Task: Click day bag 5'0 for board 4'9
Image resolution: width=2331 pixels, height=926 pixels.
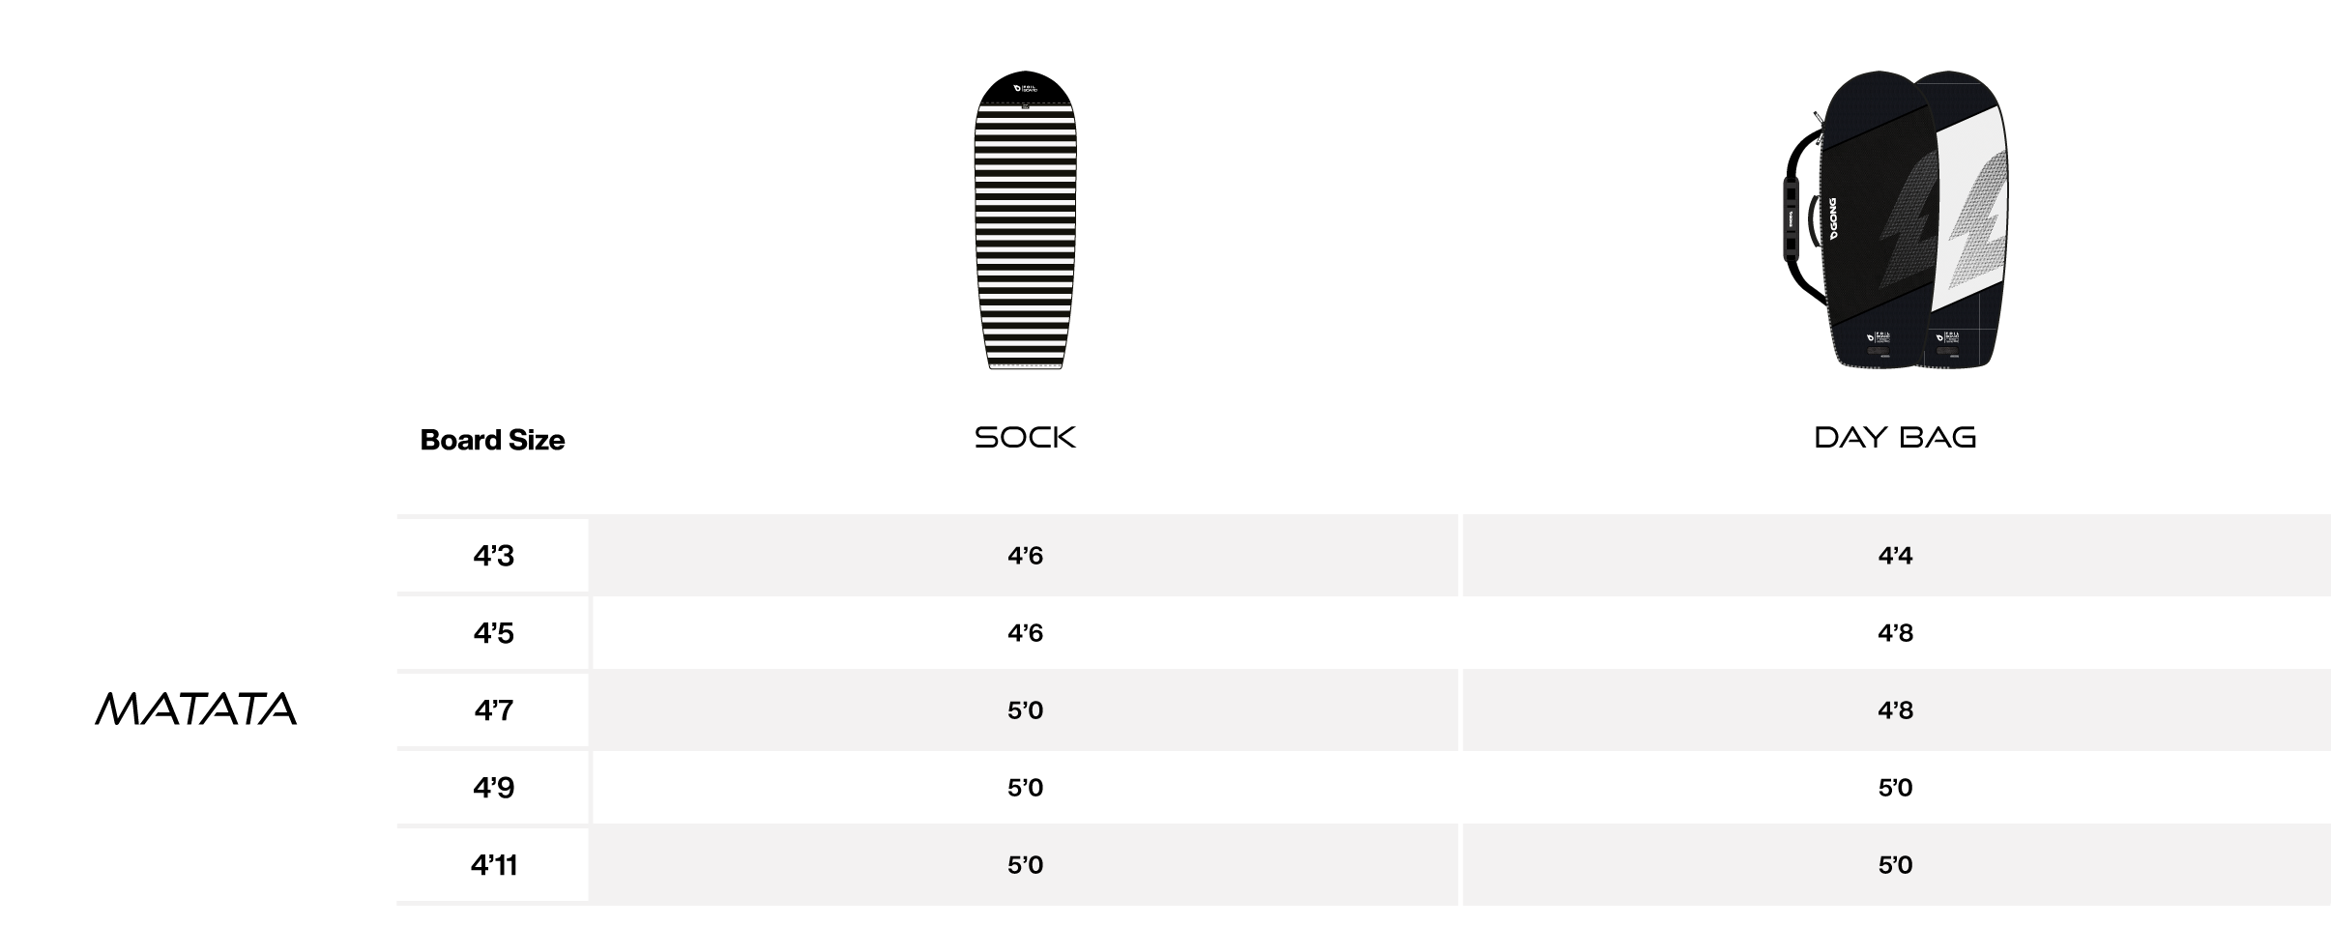Action: point(1895,788)
